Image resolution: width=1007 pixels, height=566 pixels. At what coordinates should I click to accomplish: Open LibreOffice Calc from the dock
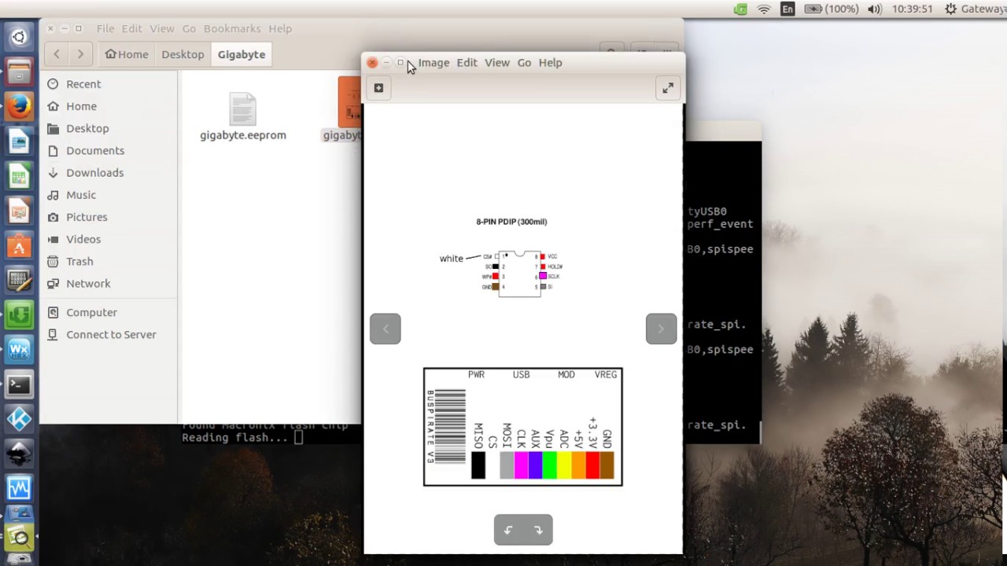(19, 177)
